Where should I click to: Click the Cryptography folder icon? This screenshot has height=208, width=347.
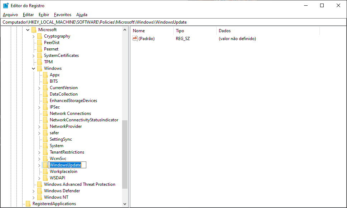39,36
